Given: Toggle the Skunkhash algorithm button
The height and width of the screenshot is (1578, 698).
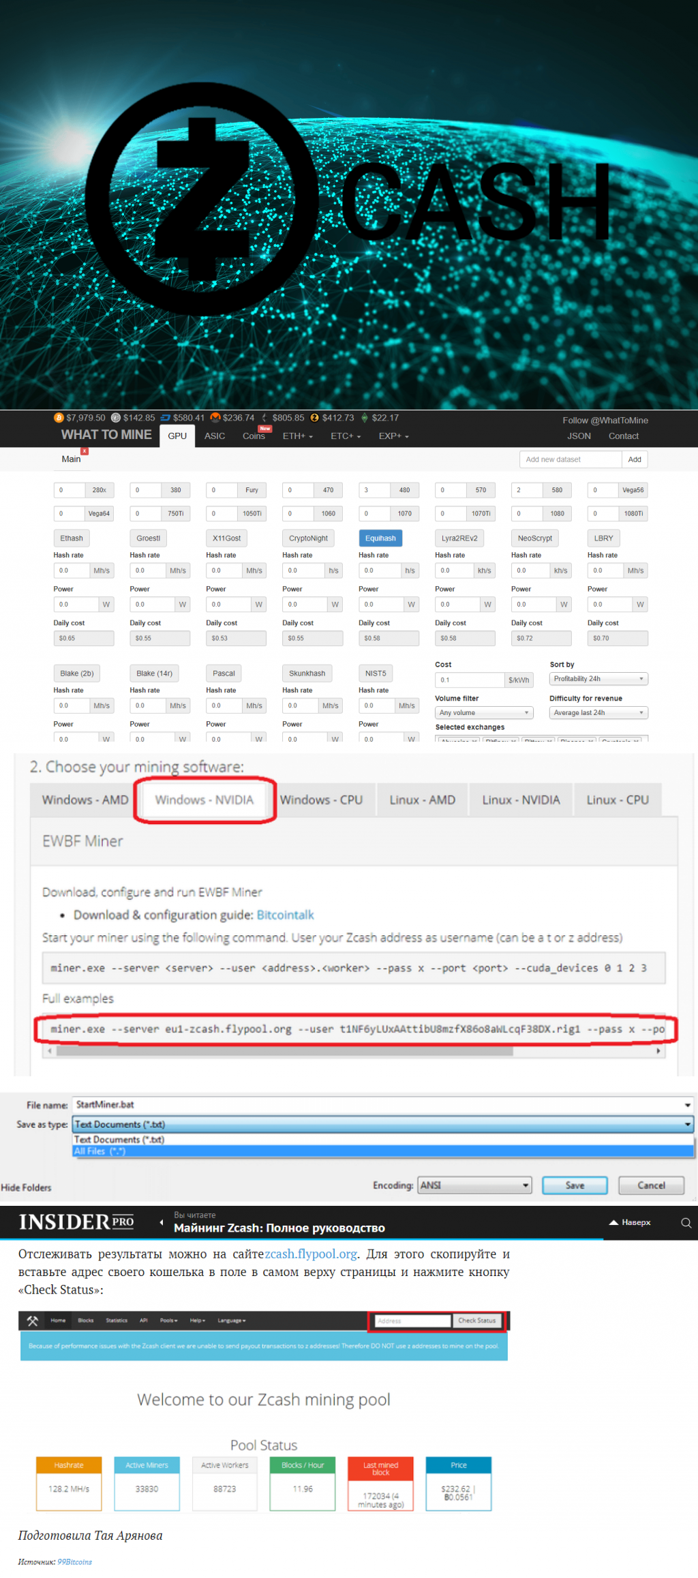Looking at the screenshot, I should point(307,673).
